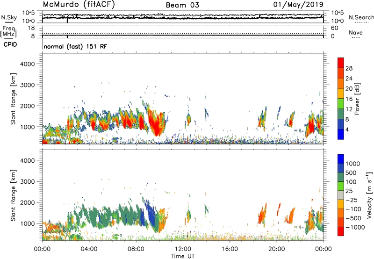Click the 'Nave' legend label
Viewport: 374px width, 259px height.
tap(355, 32)
